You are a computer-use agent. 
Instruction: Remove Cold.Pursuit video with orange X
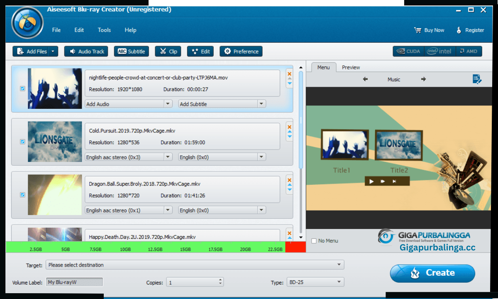290,127
